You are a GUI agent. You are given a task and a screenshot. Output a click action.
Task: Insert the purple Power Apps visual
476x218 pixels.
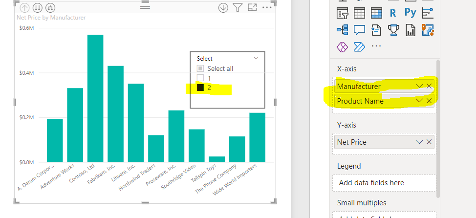[x=343, y=47]
